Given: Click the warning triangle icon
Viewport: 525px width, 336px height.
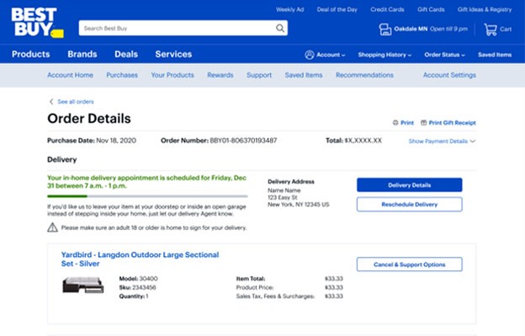Looking at the screenshot, I should coord(52,227).
